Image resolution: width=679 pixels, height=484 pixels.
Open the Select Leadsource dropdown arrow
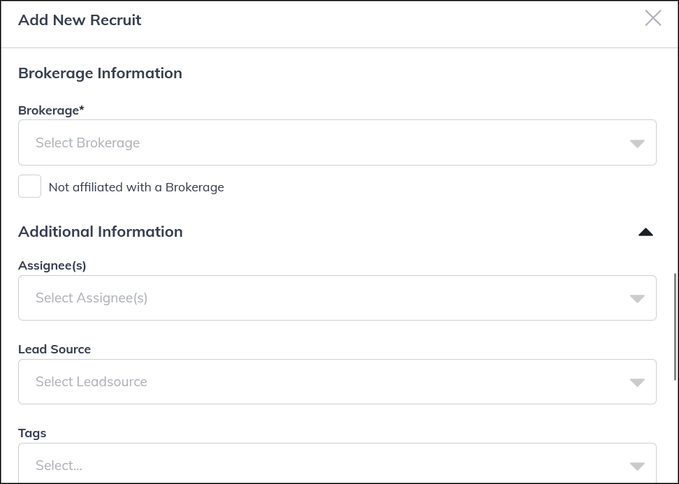[636, 381]
